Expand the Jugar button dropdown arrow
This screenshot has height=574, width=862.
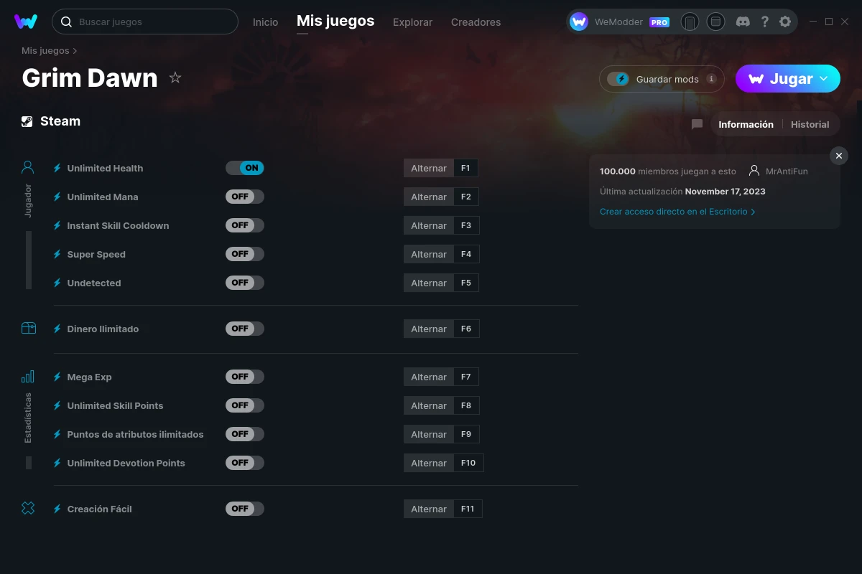[824, 78]
